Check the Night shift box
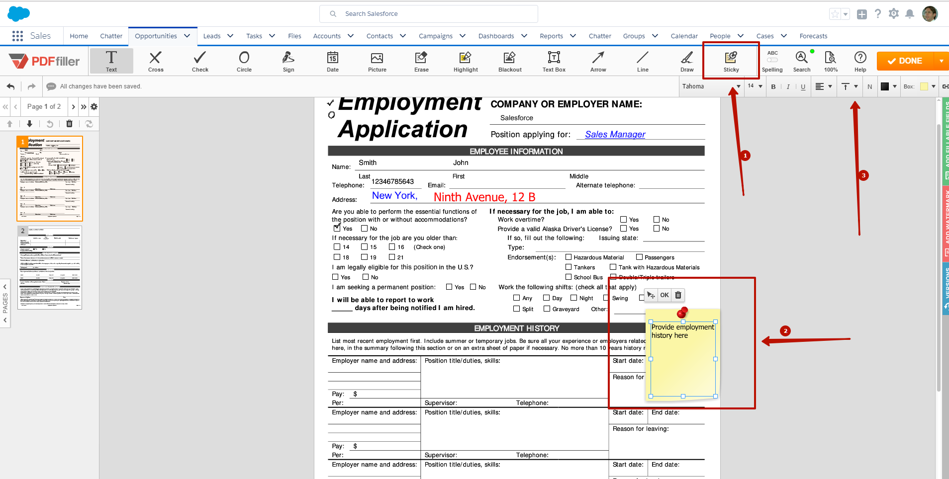 (x=573, y=298)
